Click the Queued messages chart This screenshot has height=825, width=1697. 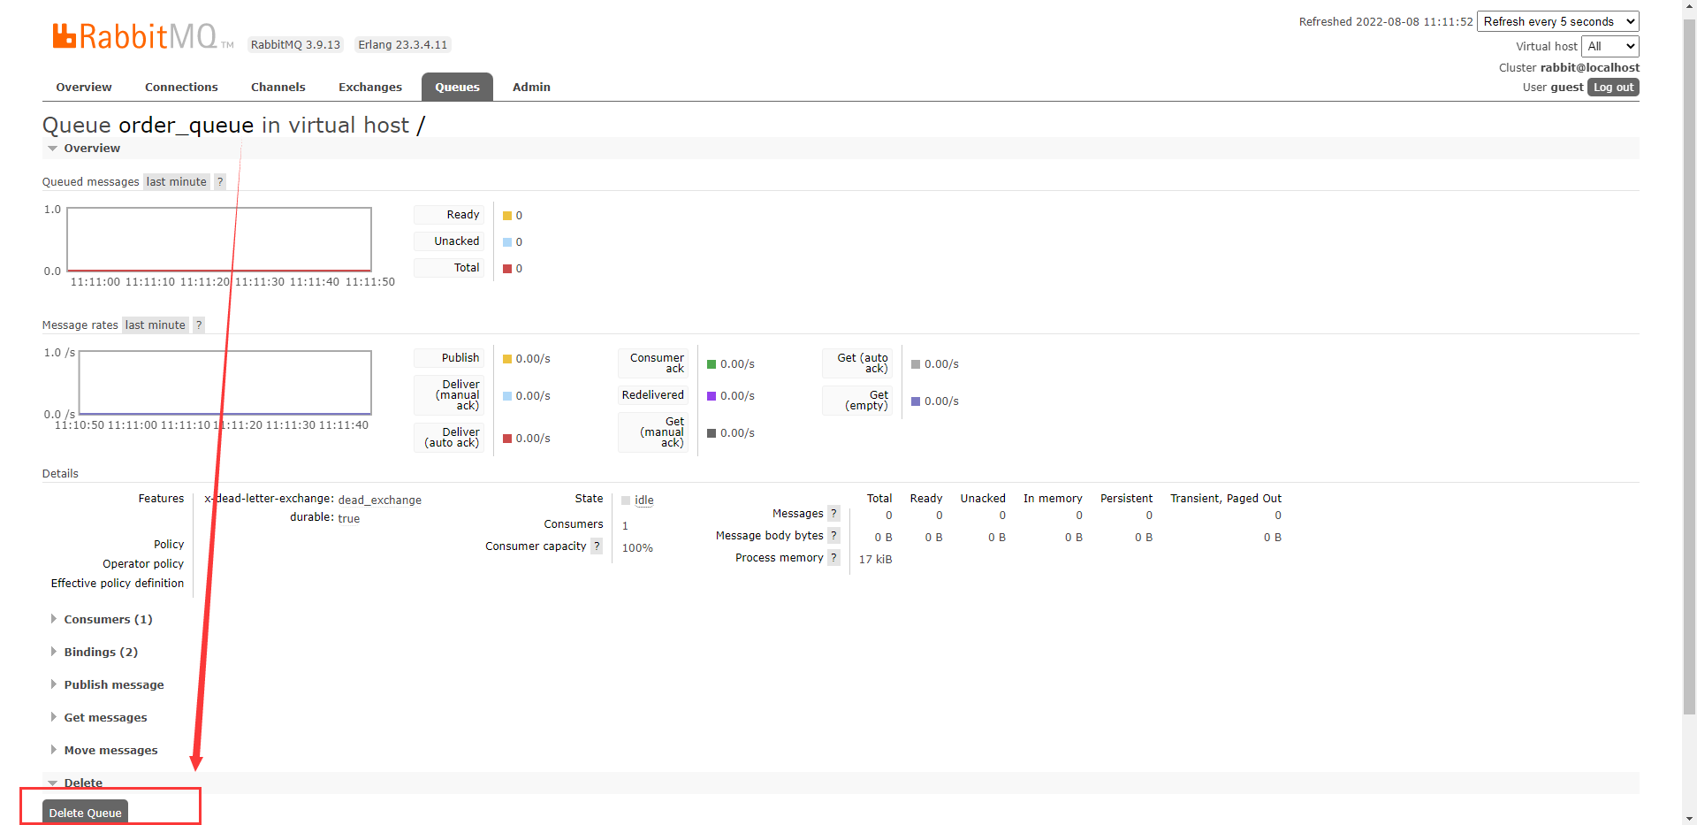219,240
